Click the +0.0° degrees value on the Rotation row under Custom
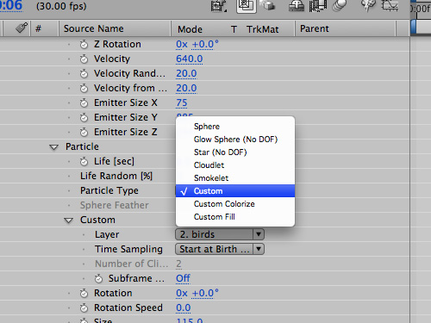This screenshot has width=431, height=323. (205, 293)
